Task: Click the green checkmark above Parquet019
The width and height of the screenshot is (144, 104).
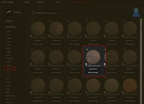Action: tap(32, 21)
